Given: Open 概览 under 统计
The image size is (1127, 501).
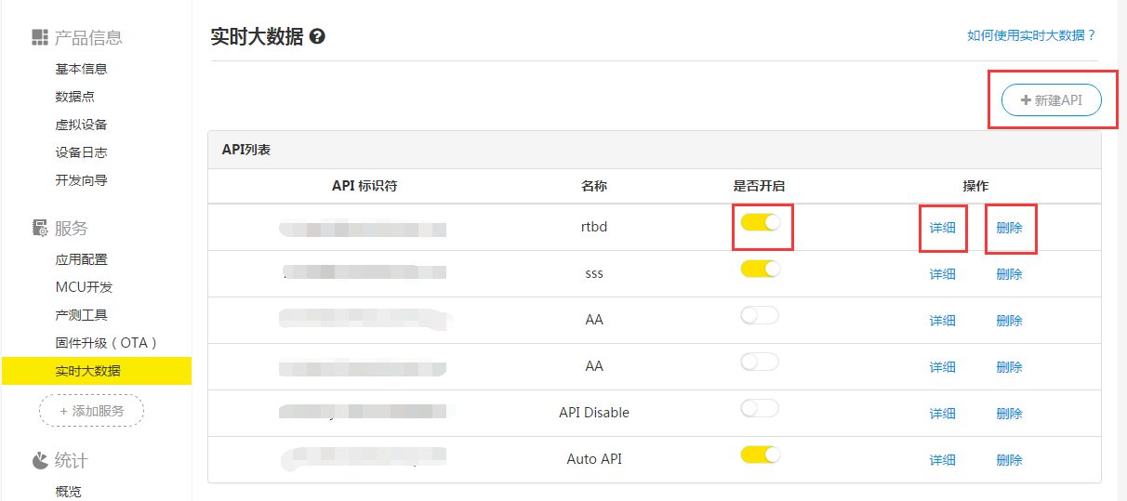Looking at the screenshot, I should pyautogui.click(x=68, y=491).
